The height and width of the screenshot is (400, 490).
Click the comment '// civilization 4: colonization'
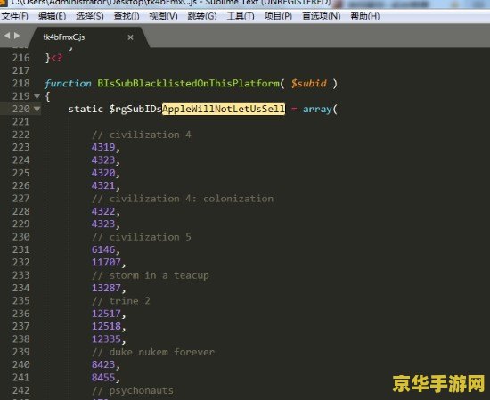pyautogui.click(x=183, y=199)
